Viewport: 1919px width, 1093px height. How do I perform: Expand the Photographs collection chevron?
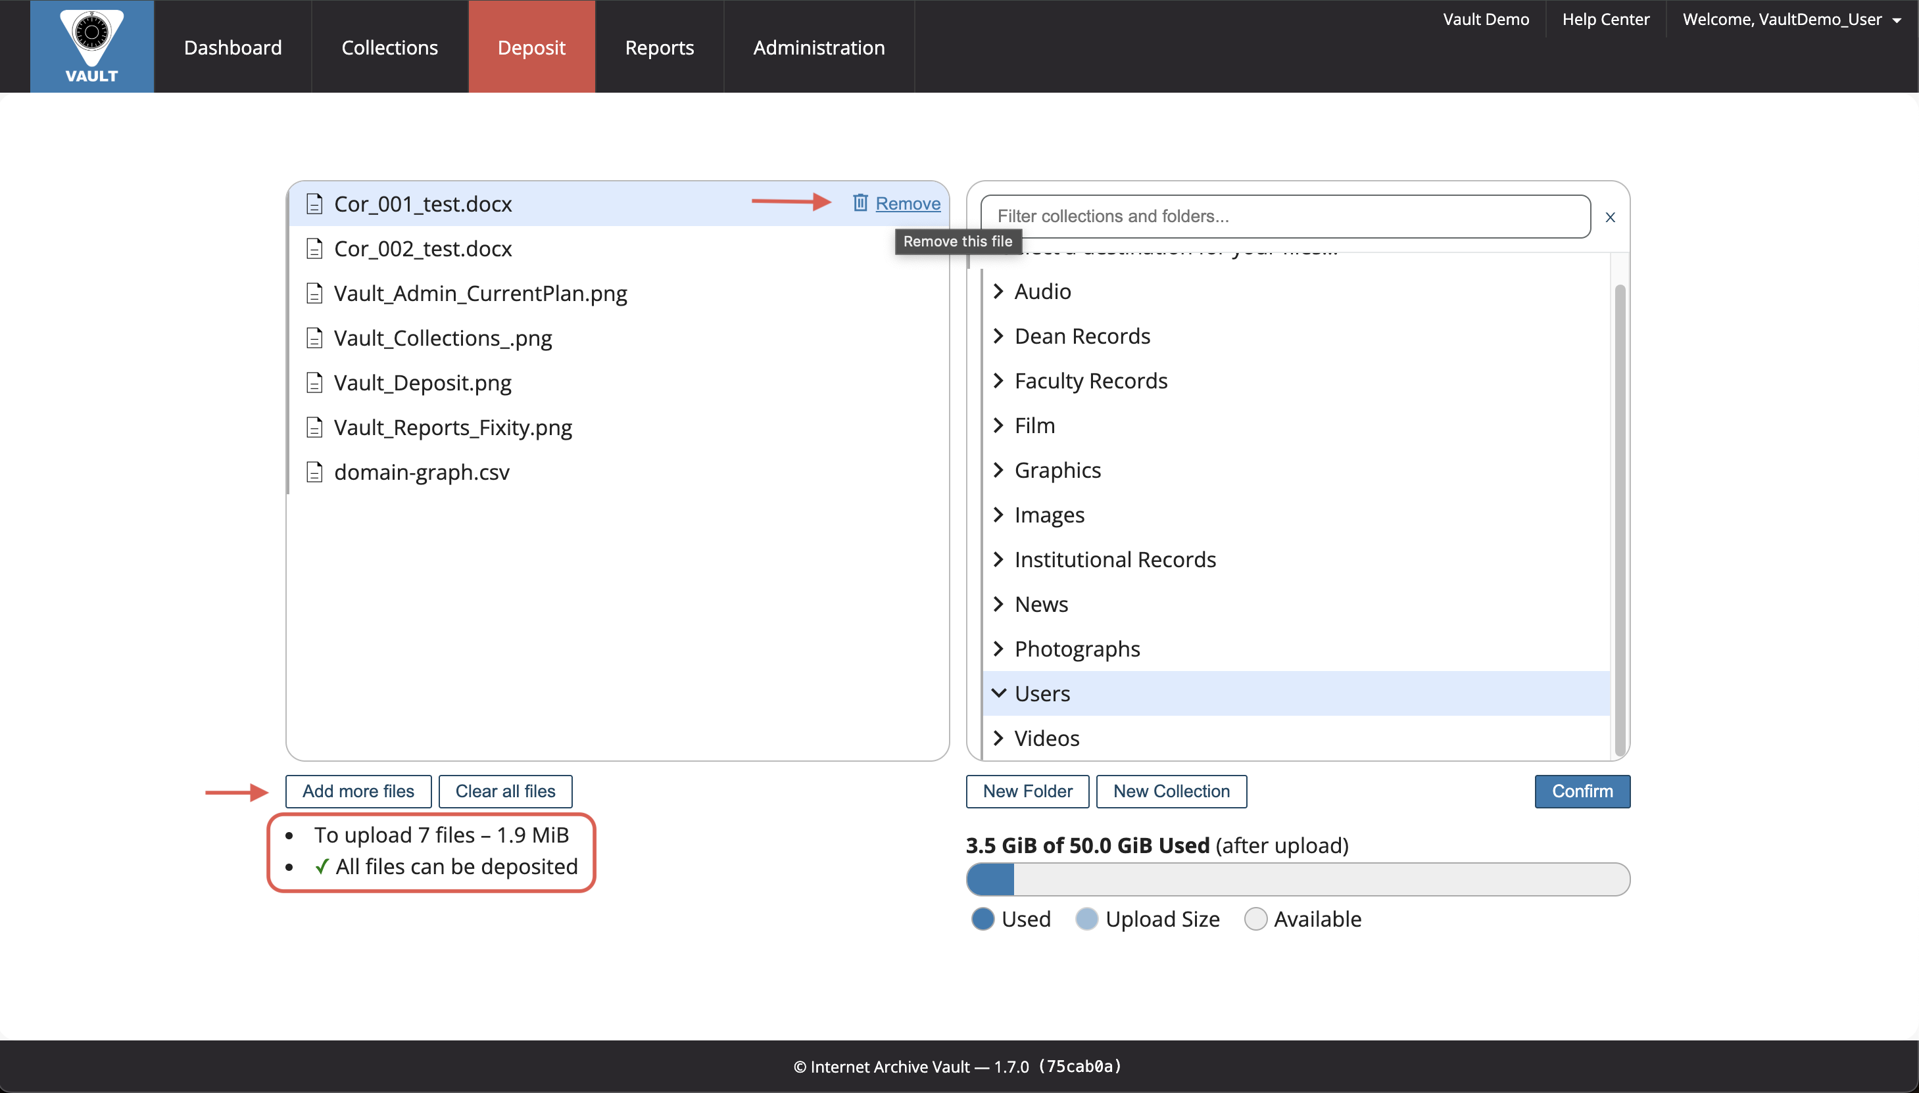point(998,649)
